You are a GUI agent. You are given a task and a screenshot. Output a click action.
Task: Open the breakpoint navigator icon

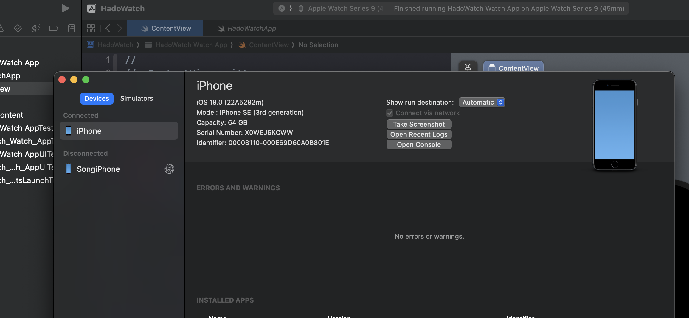tap(53, 28)
